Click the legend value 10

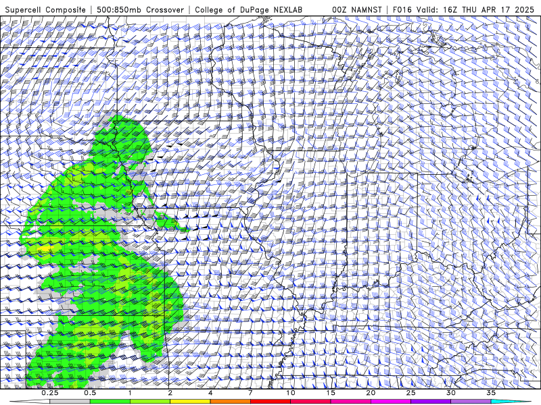291,393
